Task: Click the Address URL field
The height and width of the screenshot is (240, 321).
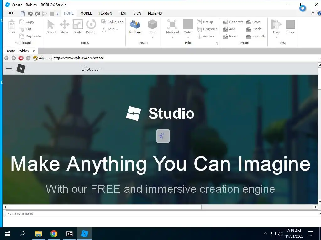Action: (x=186, y=58)
